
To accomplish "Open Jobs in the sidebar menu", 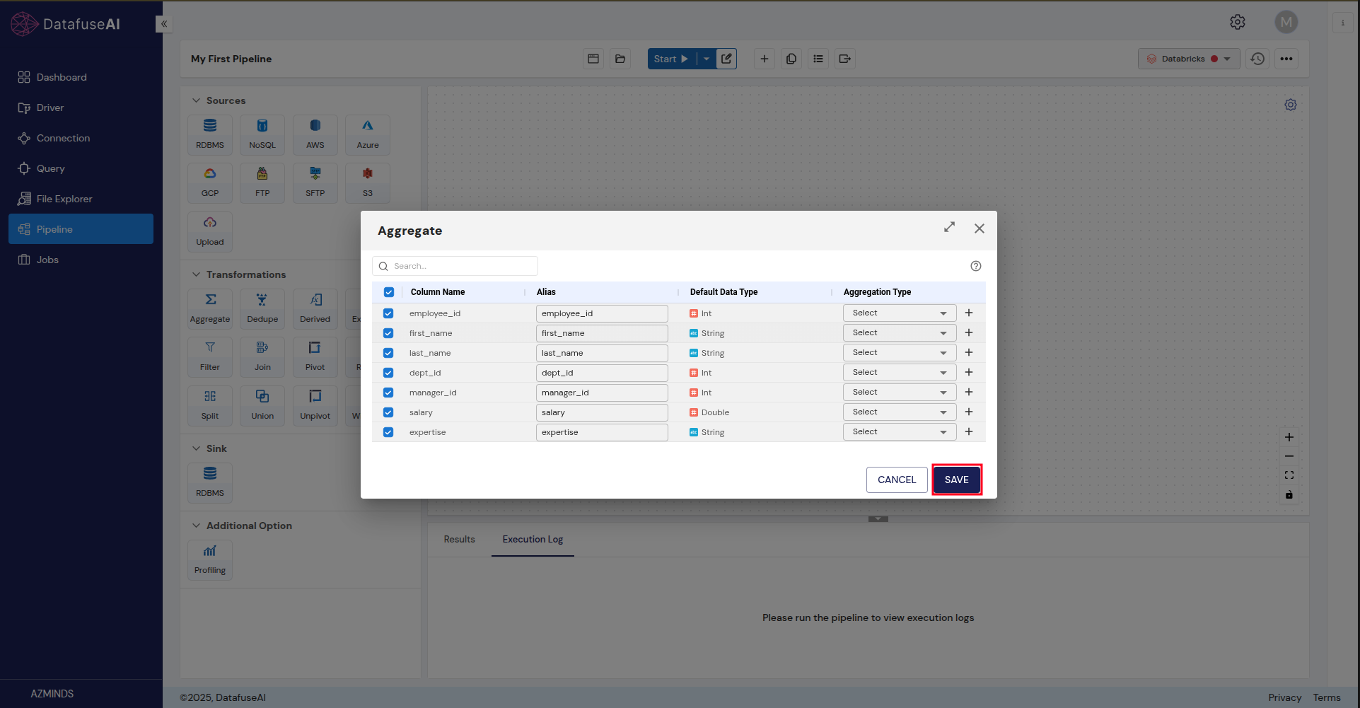I will click(47, 260).
